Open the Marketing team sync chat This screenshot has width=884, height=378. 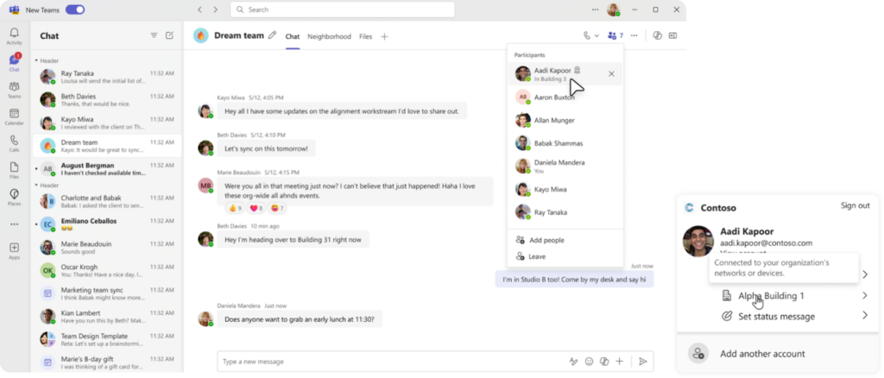tap(107, 293)
